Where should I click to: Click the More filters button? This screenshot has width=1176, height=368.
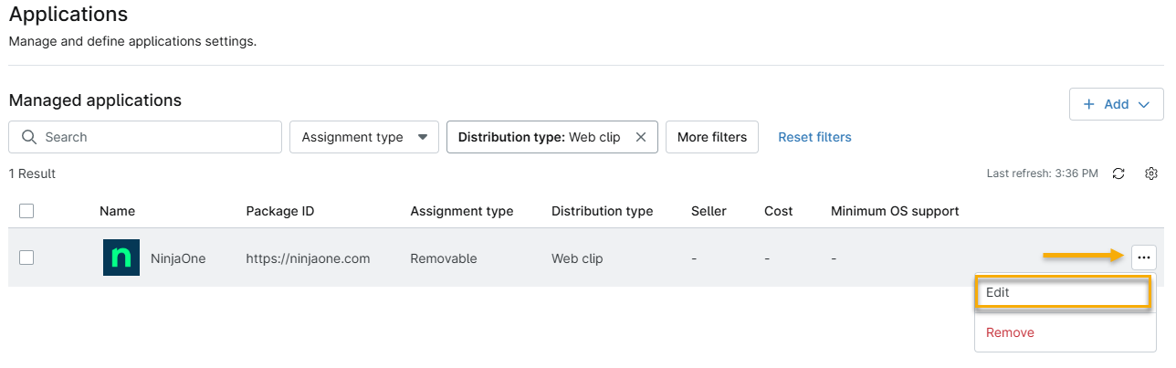pos(711,137)
